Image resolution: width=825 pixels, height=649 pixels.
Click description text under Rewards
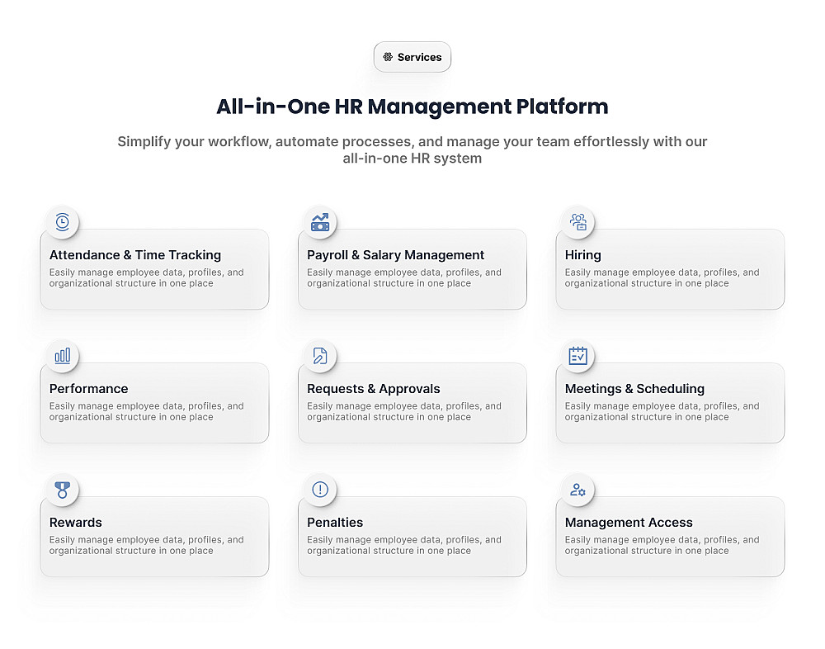click(147, 545)
